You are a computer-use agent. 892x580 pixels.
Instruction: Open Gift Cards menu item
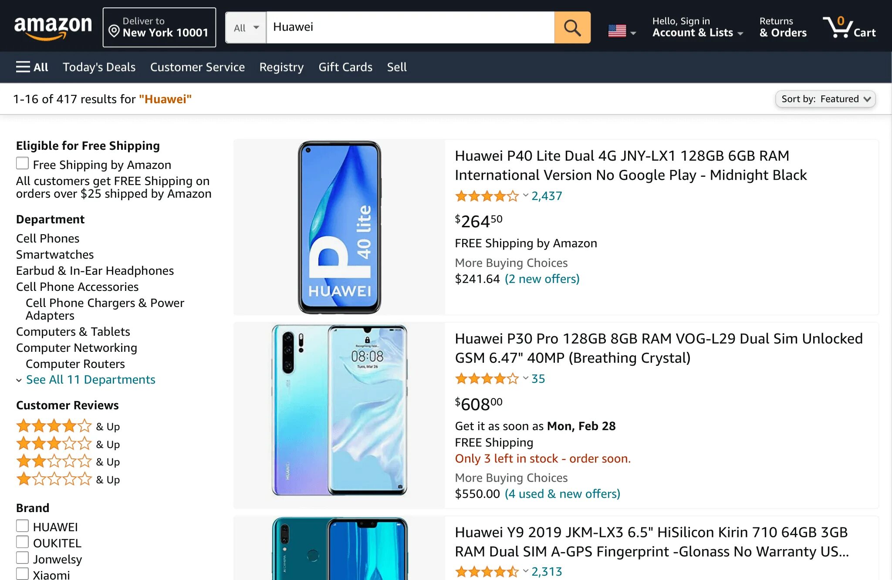click(x=345, y=66)
